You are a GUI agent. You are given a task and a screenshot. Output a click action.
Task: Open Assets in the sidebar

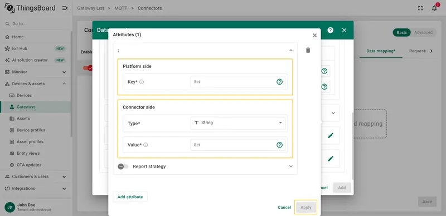pos(35,119)
